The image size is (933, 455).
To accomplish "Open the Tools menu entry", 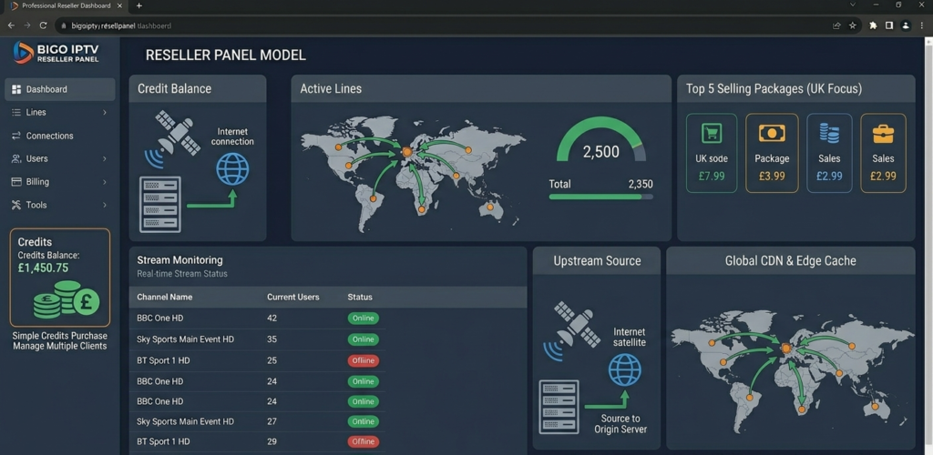I will pos(59,205).
